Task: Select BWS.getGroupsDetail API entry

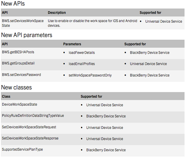Action: coord(18,63)
